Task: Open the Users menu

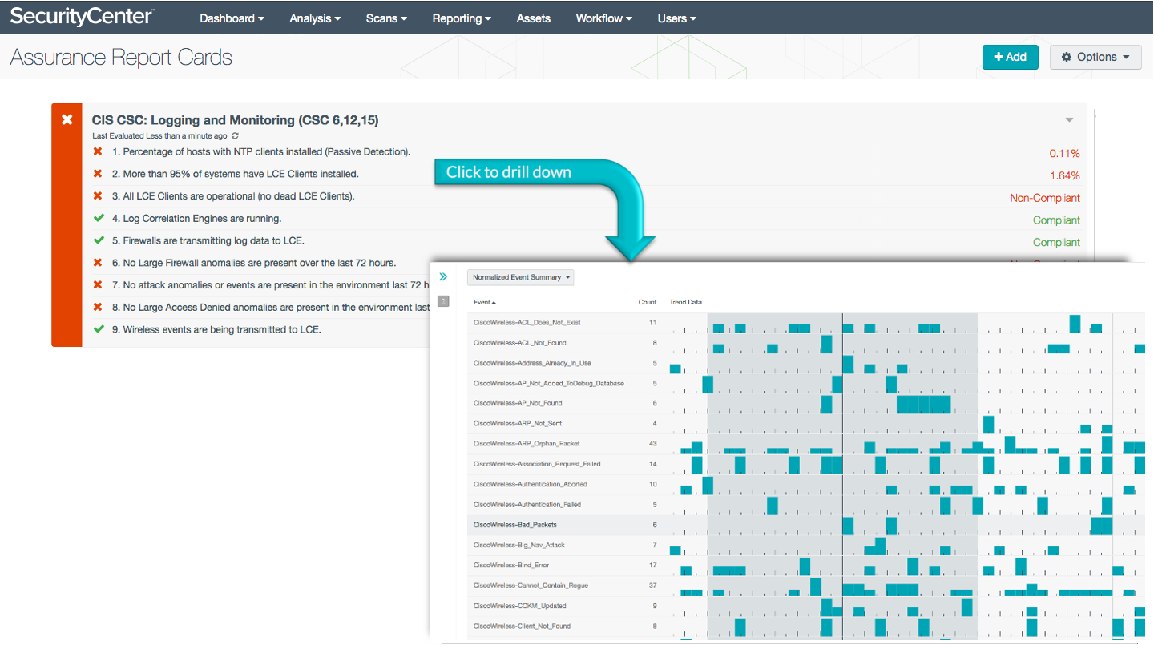Action: point(676,18)
